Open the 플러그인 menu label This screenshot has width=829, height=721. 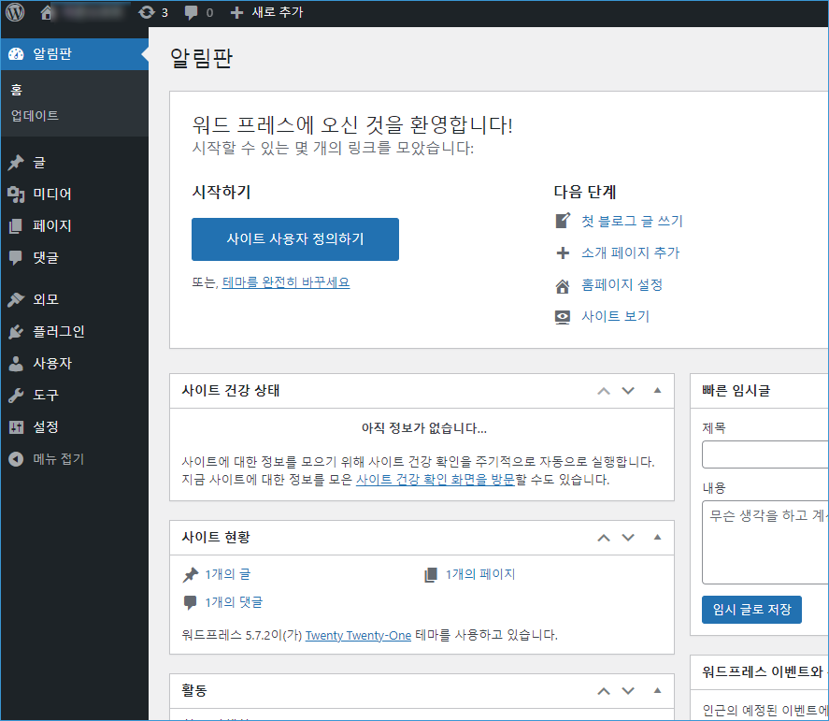pos(59,332)
